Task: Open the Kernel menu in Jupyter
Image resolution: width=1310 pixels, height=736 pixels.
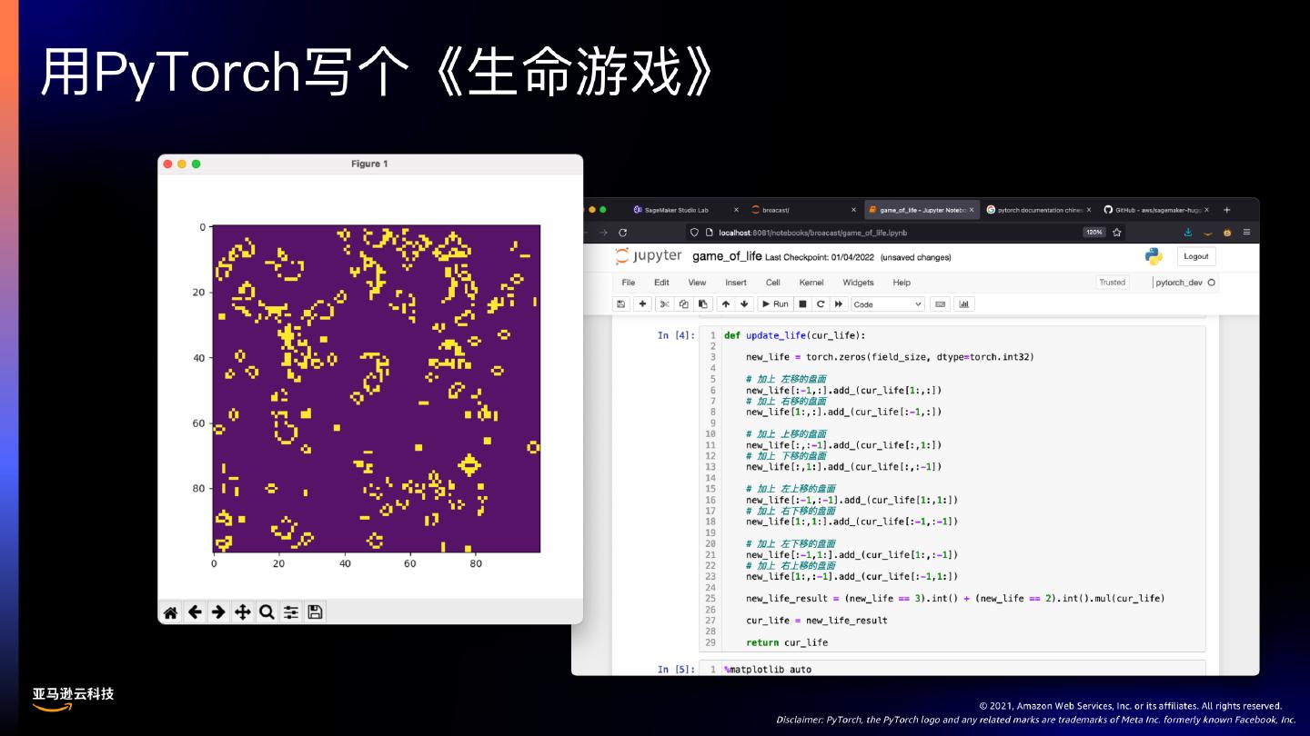Action: coord(811,283)
